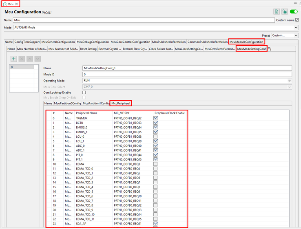
Task: Show hidden tabs overflow chevron
Action: [270, 49]
